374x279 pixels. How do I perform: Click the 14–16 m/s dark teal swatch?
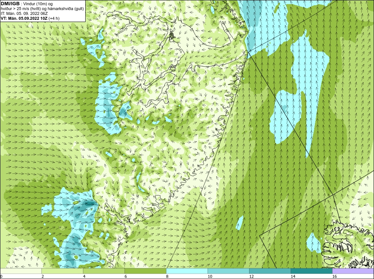tap(311, 271)
